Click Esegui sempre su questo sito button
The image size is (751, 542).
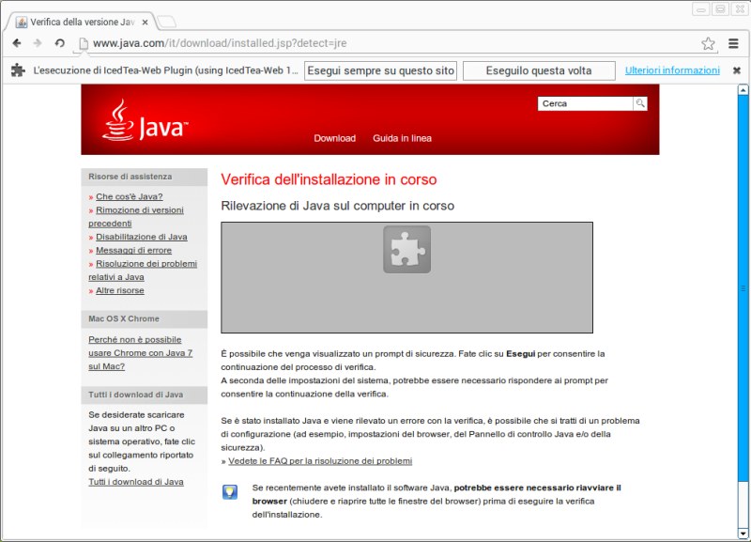(x=380, y=71)
